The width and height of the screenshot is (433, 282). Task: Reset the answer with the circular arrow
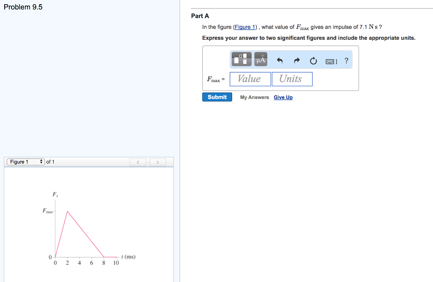313,60
